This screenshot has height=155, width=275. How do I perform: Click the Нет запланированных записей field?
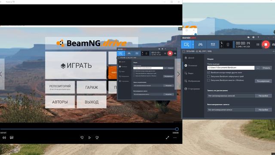(x=231, y=96)
